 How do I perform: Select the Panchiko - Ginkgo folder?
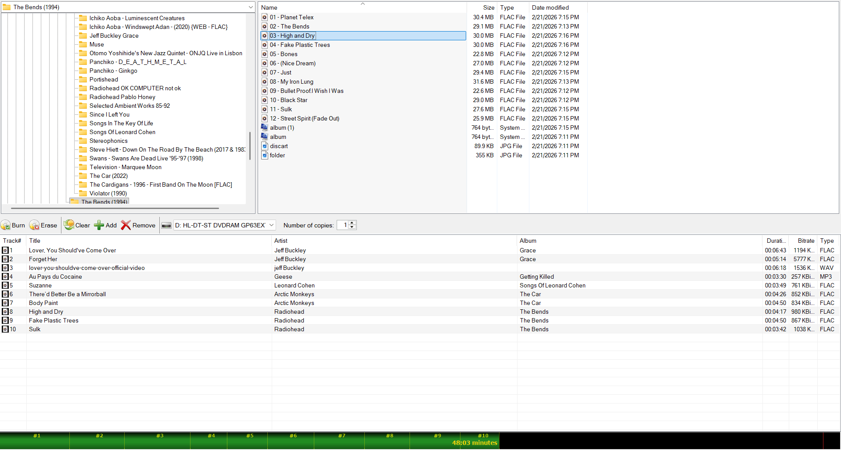click(x=113, y=71)
